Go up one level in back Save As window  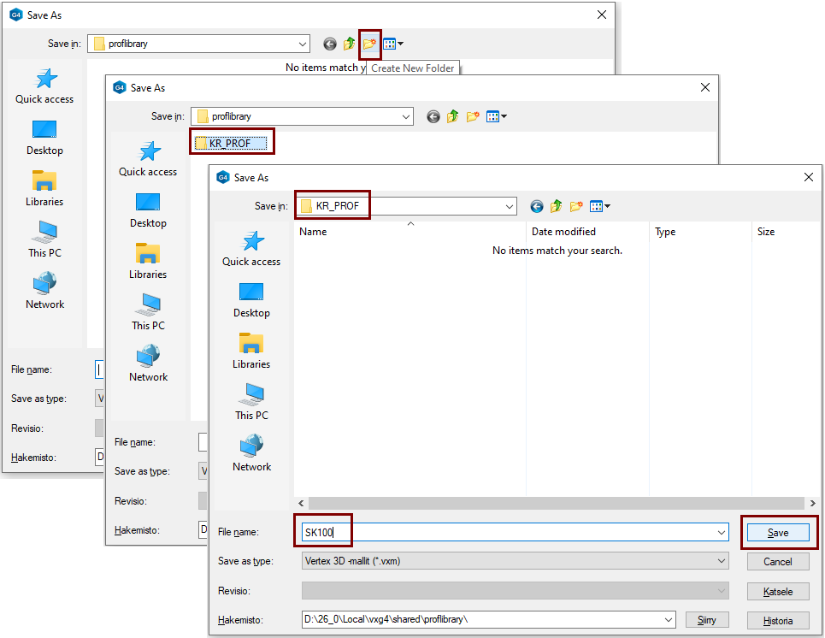click(x=350, y=44)
